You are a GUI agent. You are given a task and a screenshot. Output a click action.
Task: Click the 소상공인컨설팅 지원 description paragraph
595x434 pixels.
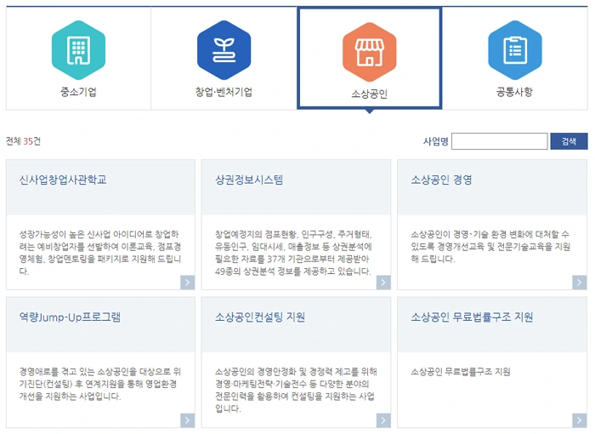(x=296, y=390)
